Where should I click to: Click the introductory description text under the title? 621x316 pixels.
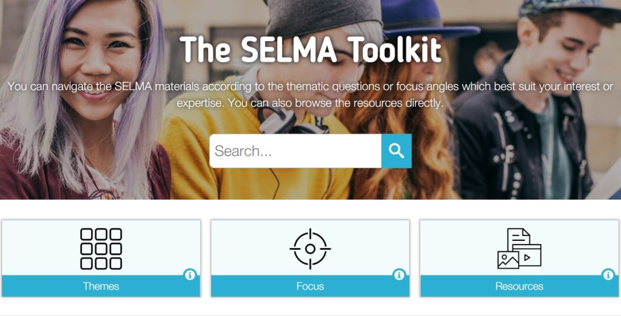pos(310,94)
